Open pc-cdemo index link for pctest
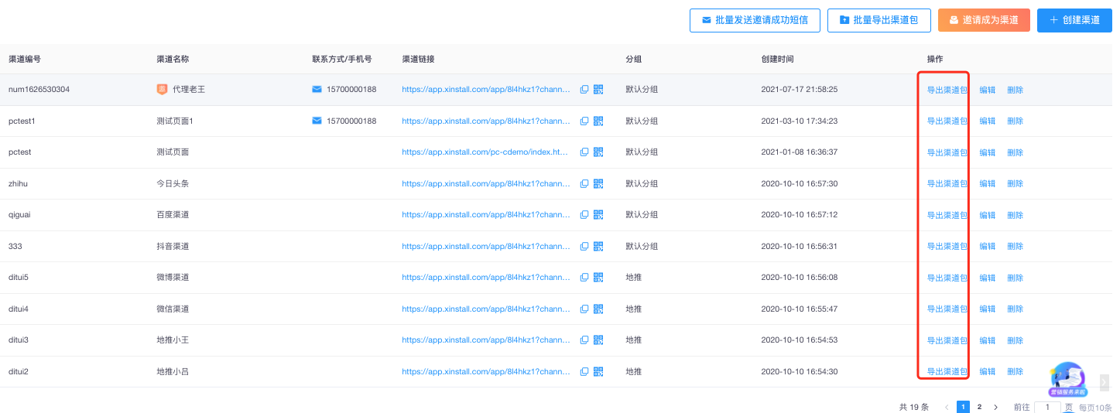 click(x=486, y=152)
